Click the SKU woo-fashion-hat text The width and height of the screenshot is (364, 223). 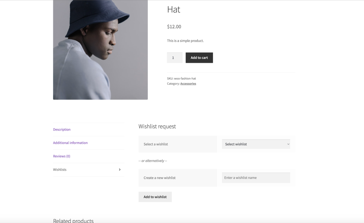click(181, 79)
